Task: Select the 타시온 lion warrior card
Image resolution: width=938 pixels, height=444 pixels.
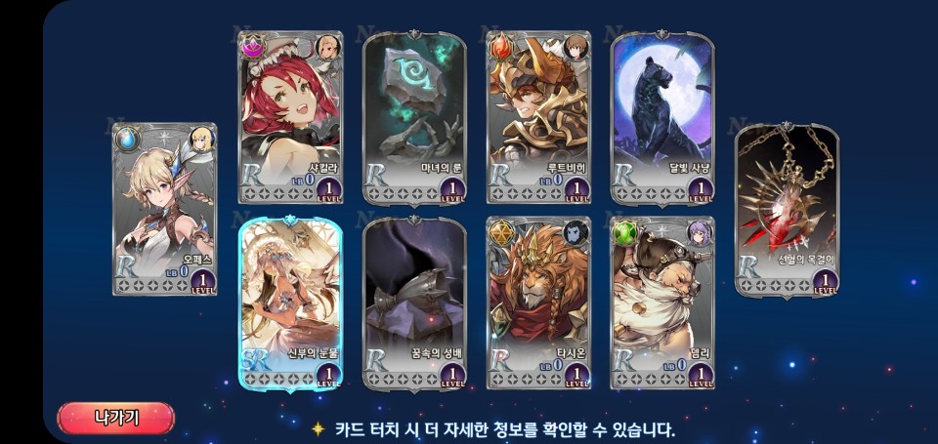Action: point(538,303)
